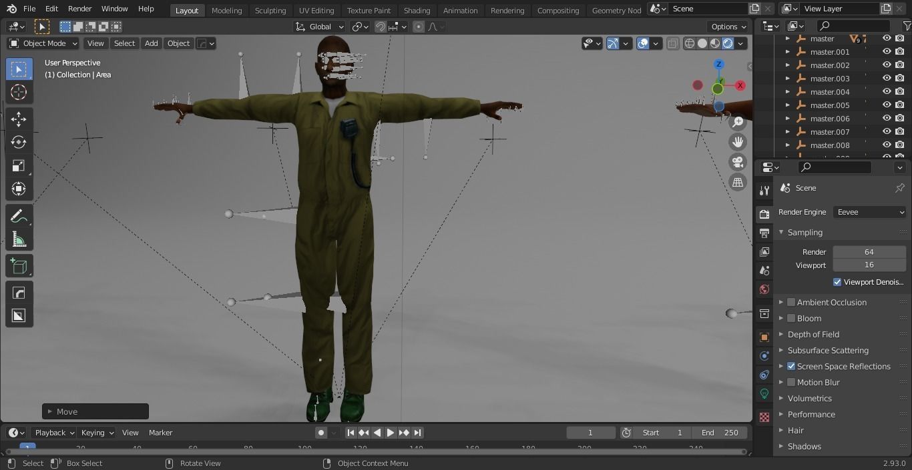Select wireframe viewport shading
The height and width of the screenshot is (470, 912).
690,43
